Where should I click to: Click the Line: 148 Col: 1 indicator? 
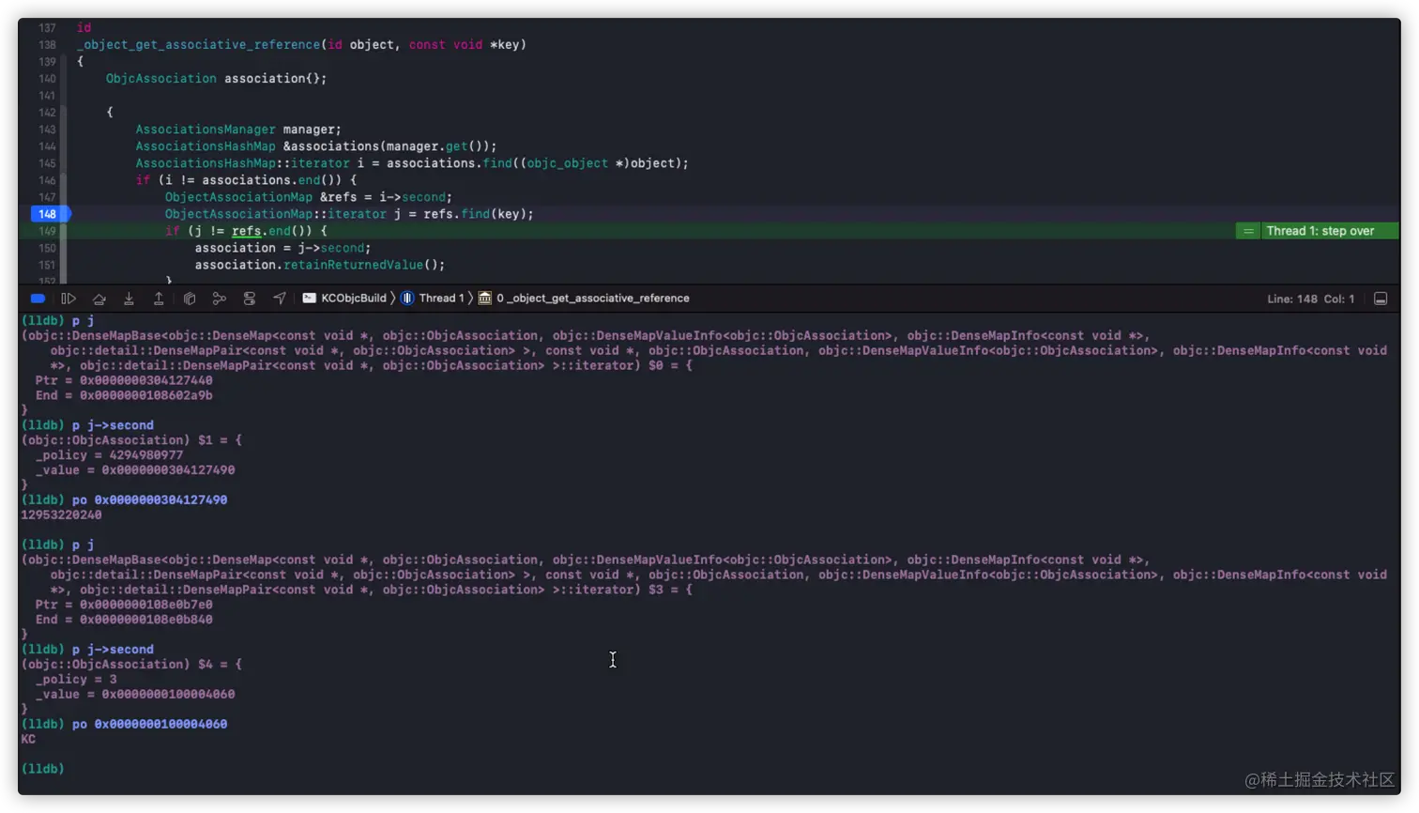(x=1310, y=299)
